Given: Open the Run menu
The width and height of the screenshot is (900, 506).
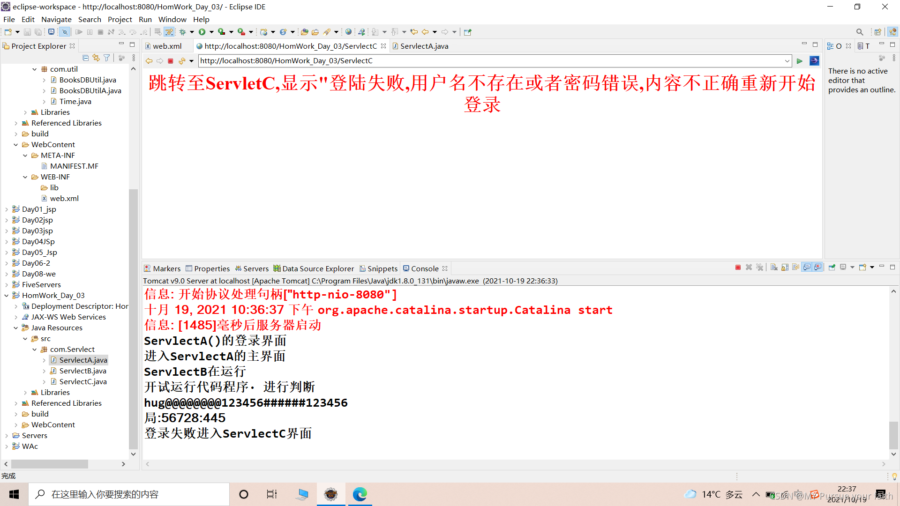Looking at the screenshot, I should tap(145, 19).
